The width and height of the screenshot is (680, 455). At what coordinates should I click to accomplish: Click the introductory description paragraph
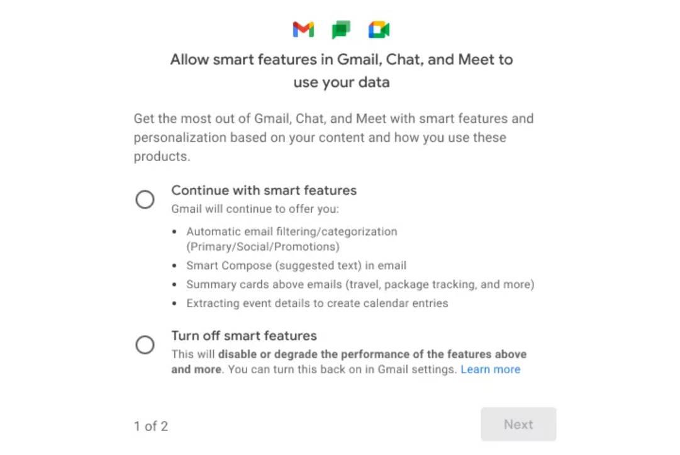(333, 137)
